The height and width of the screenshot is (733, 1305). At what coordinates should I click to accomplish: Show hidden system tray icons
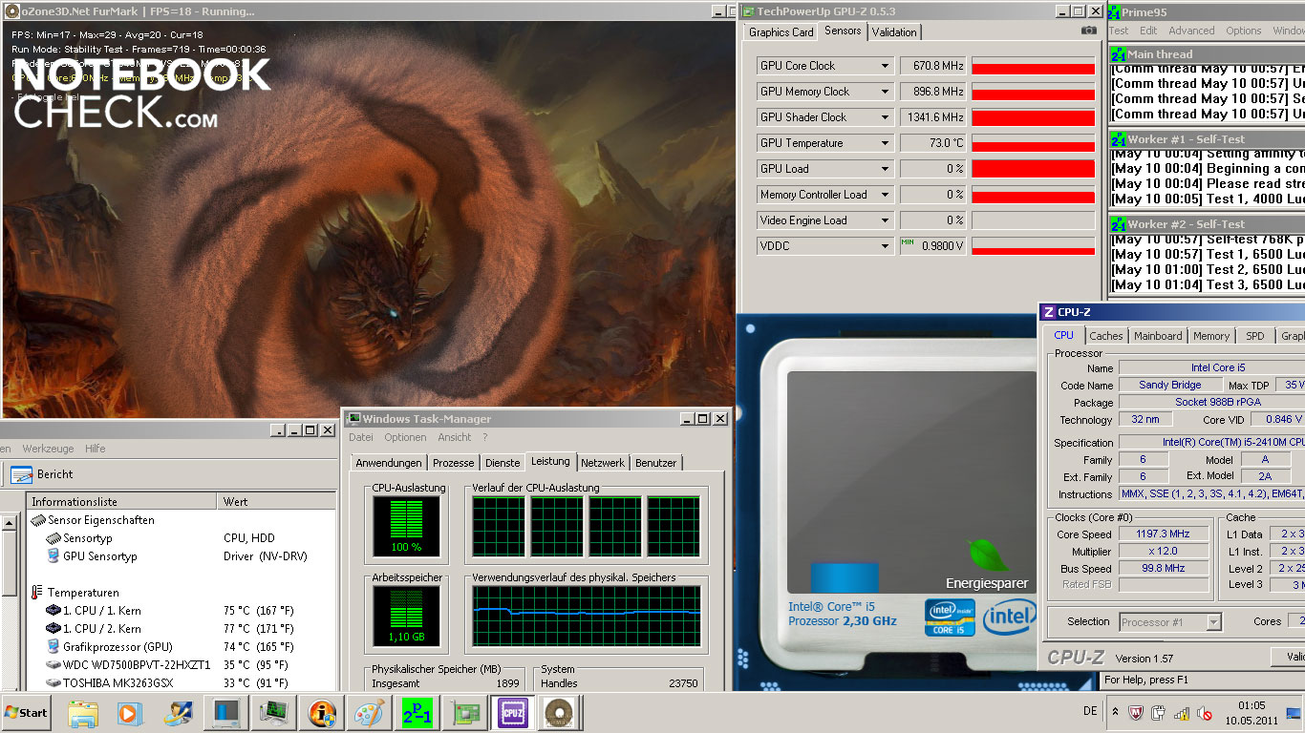point(1116,712)
